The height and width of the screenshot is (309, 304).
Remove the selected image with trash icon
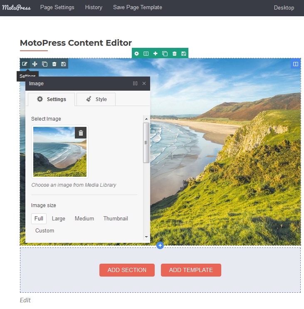tap(81, 133)
